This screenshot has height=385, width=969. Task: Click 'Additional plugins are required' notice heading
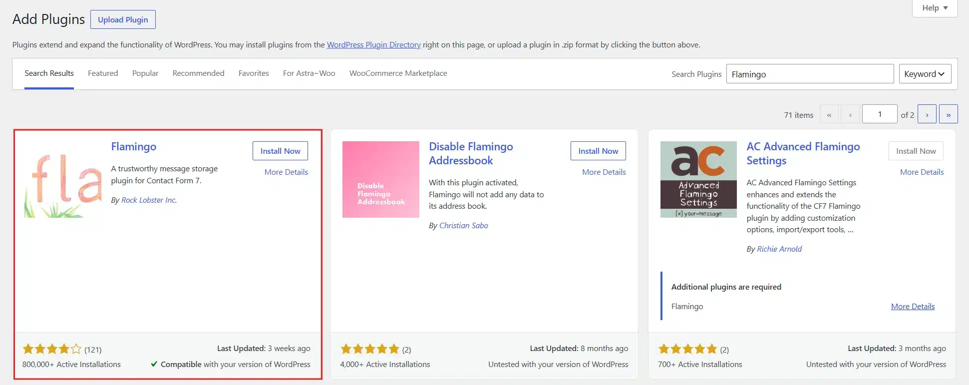click(x=726, y=287)
